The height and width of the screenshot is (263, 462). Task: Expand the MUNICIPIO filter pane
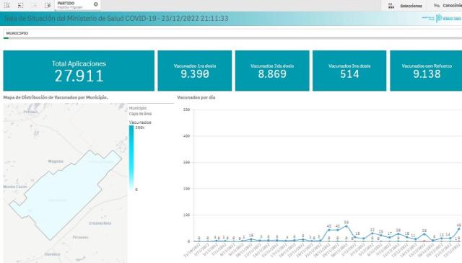point(232,33)
